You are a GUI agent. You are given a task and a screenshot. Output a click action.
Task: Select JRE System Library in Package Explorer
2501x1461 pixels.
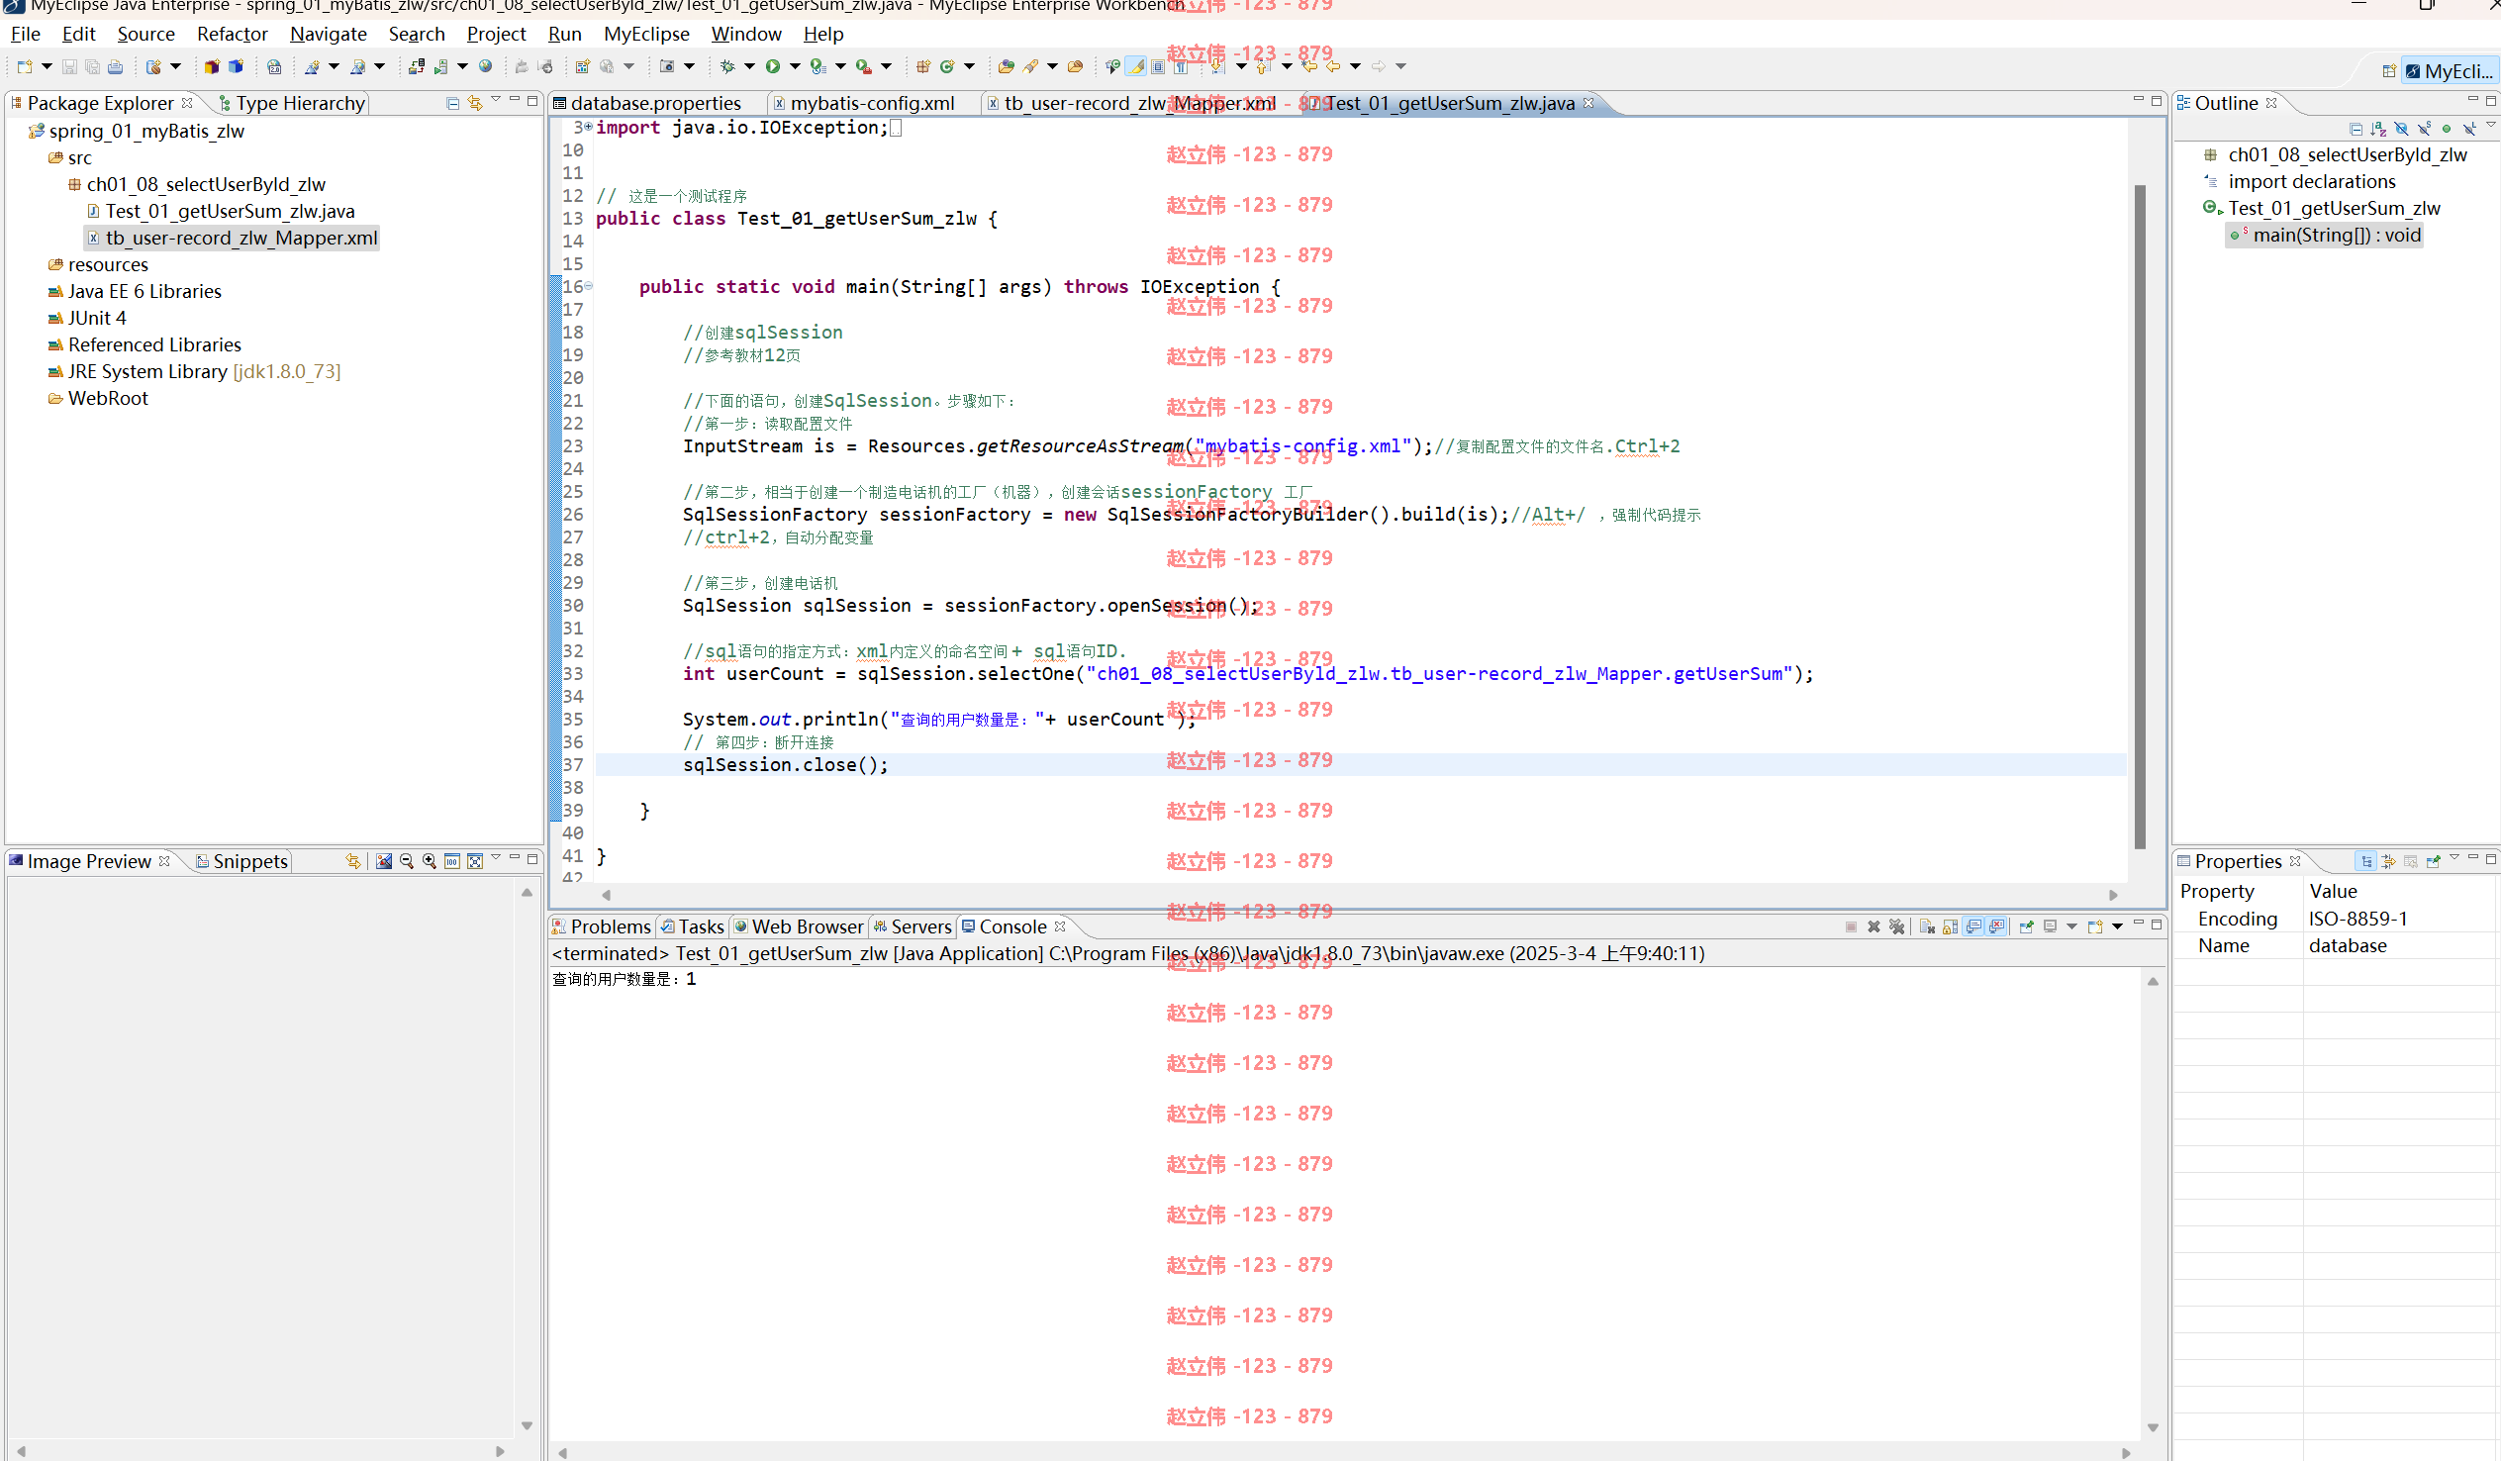coord(205,371)
